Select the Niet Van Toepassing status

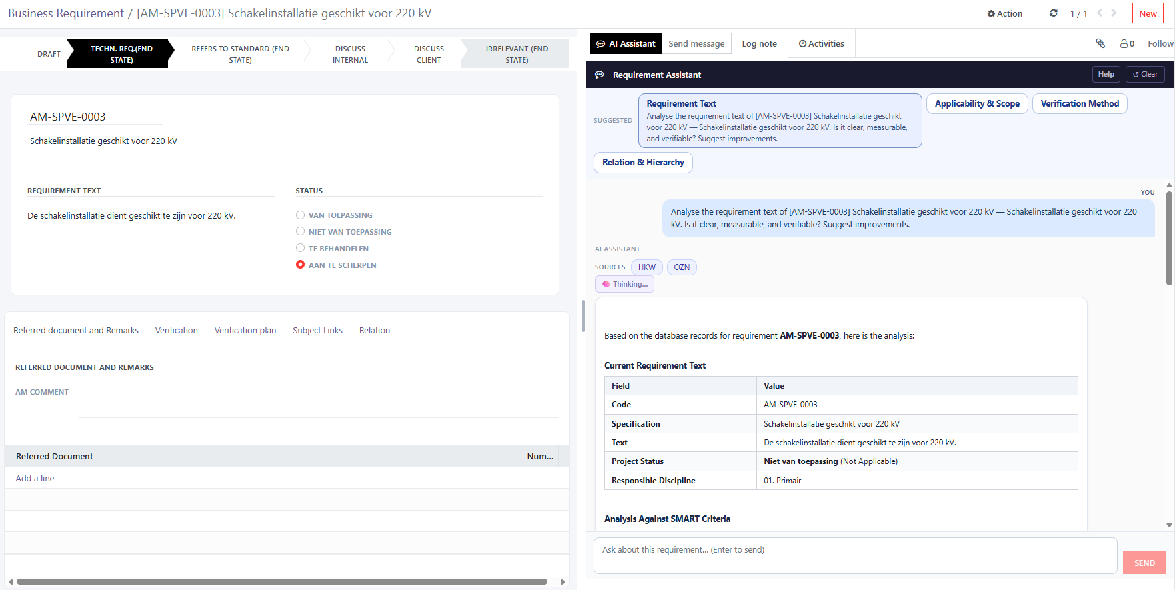(x=301, y=231)
